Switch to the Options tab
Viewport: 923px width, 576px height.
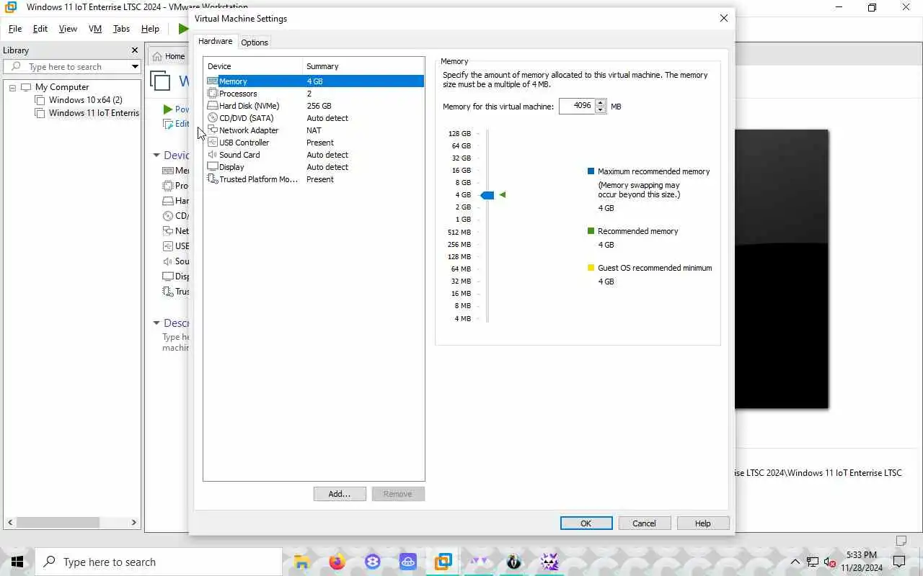point(255,42)
